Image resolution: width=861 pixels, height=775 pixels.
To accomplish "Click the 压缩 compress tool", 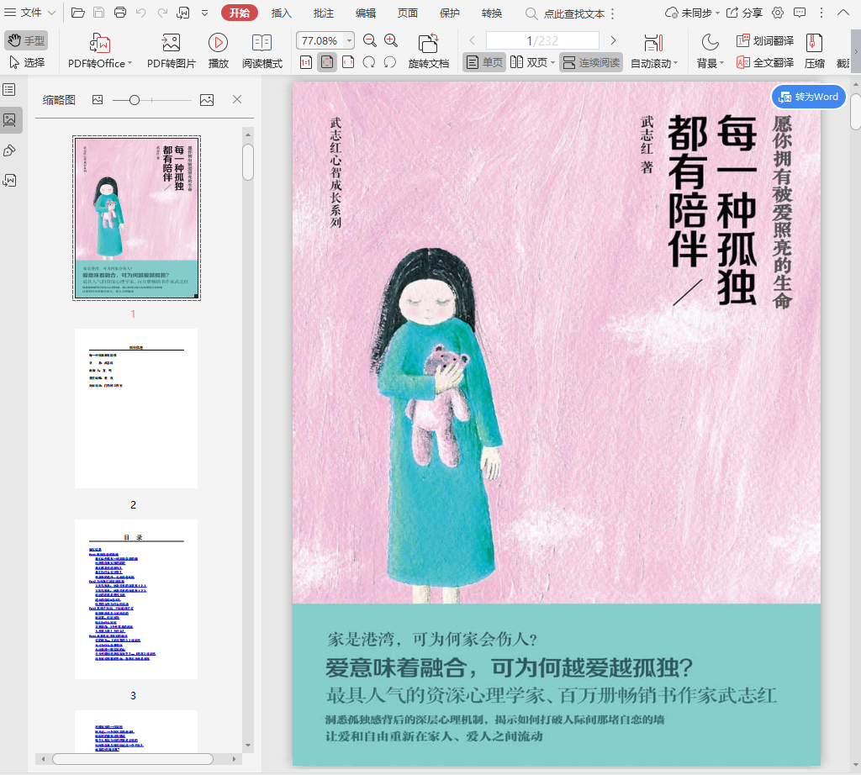I will pos(814,51).
